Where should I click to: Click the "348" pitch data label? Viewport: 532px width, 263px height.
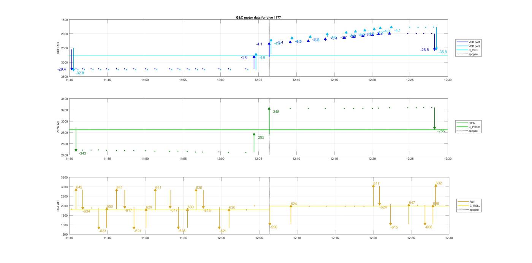tap(276, 112)
